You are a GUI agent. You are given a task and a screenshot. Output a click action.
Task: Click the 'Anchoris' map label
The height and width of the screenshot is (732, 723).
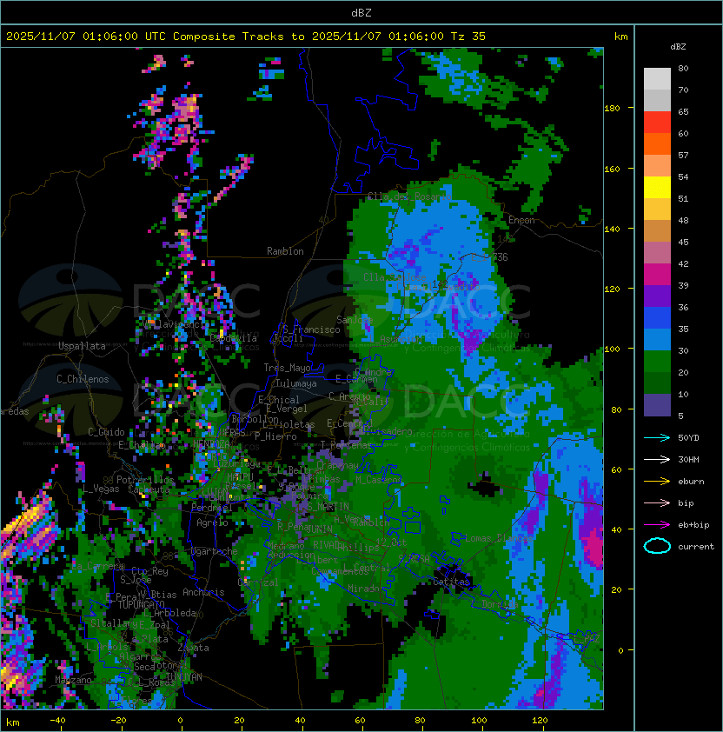pos(203,592)
